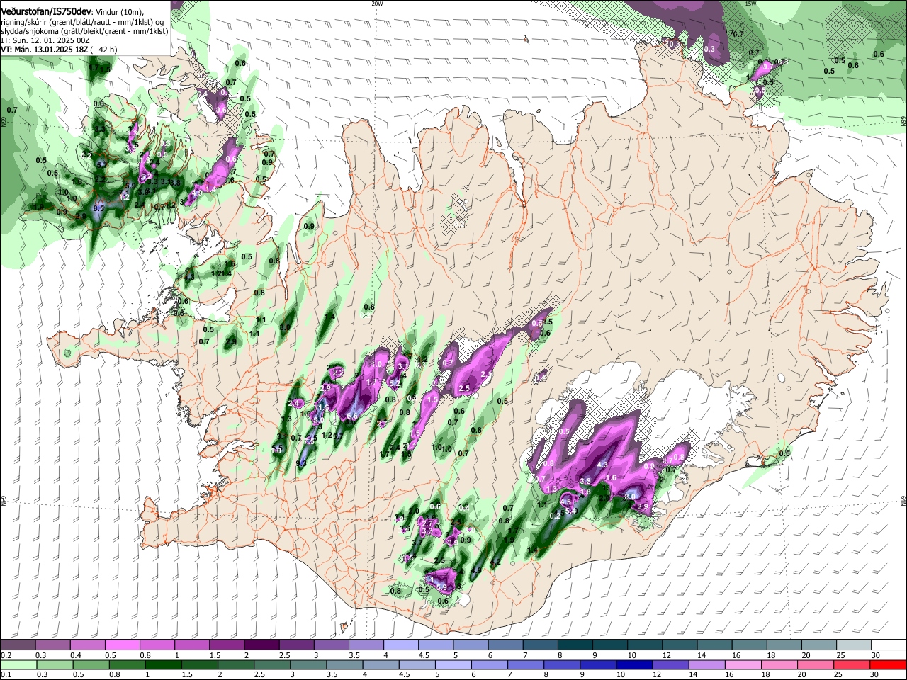Pick the bright pink 0.5 swatch in snow scale
Viewport: 907px width, 680px height.
click(122, 645)
